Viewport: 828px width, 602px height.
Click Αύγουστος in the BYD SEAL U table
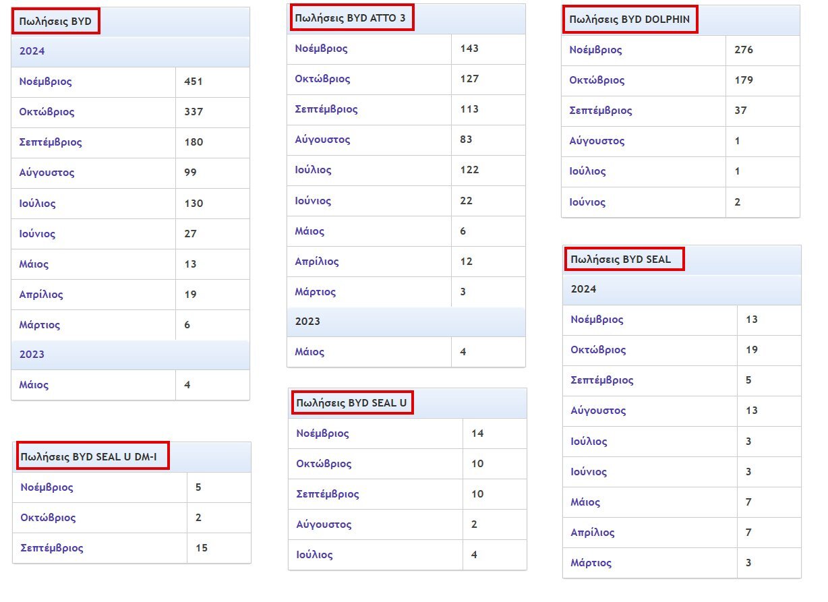324,524
